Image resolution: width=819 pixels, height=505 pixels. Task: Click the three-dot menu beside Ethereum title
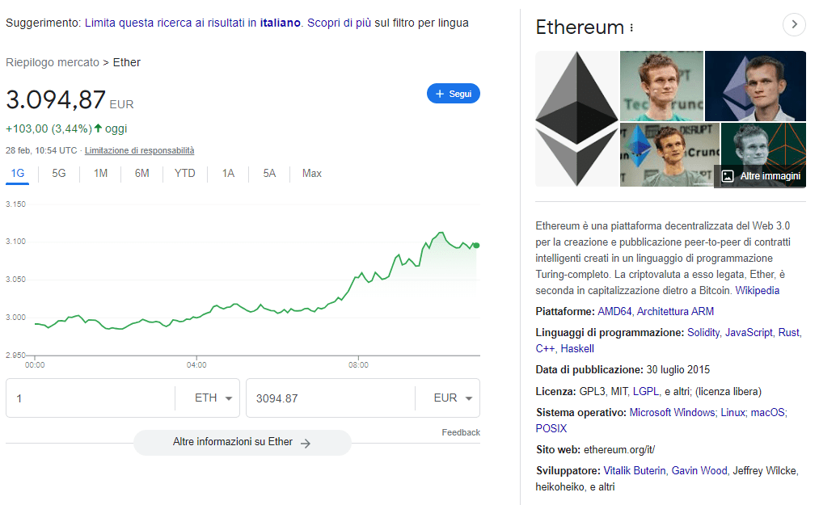(x=631, y=27)
